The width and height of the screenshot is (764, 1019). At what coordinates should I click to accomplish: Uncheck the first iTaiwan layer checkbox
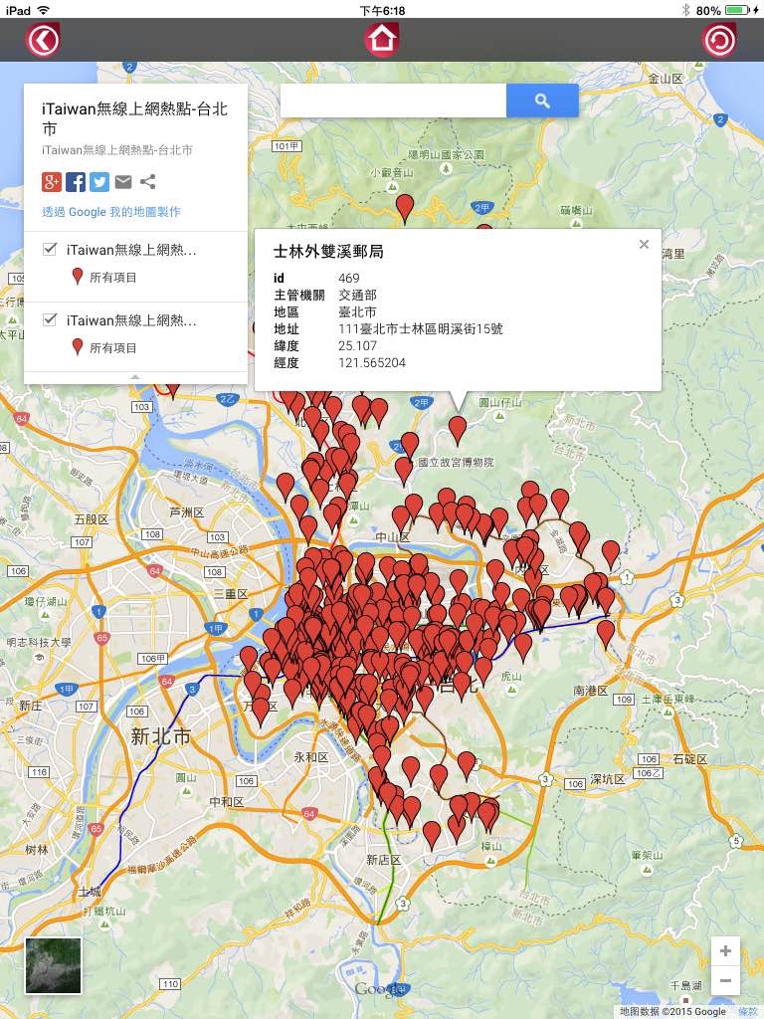[x=50, y=249]
